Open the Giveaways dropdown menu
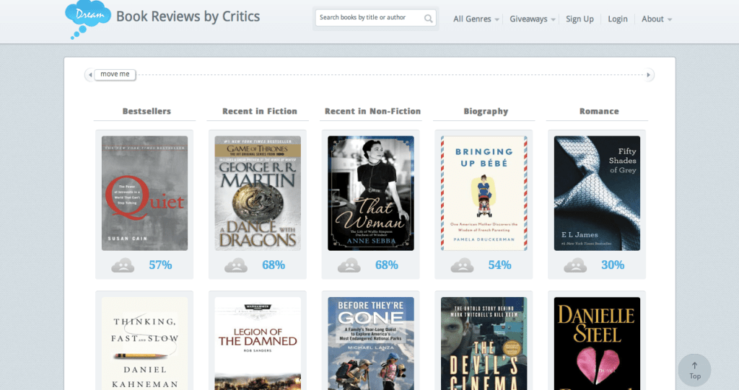The height and width of the screenshot is (390, 739). coord(532,19)
